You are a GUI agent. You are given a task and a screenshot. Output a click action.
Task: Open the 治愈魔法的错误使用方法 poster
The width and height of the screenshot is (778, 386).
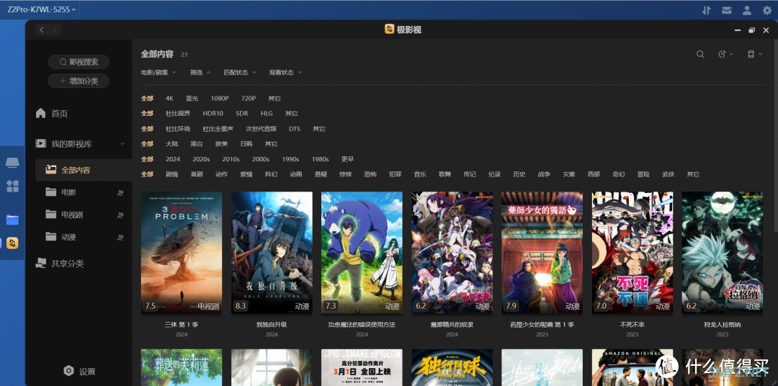[362, 253]
